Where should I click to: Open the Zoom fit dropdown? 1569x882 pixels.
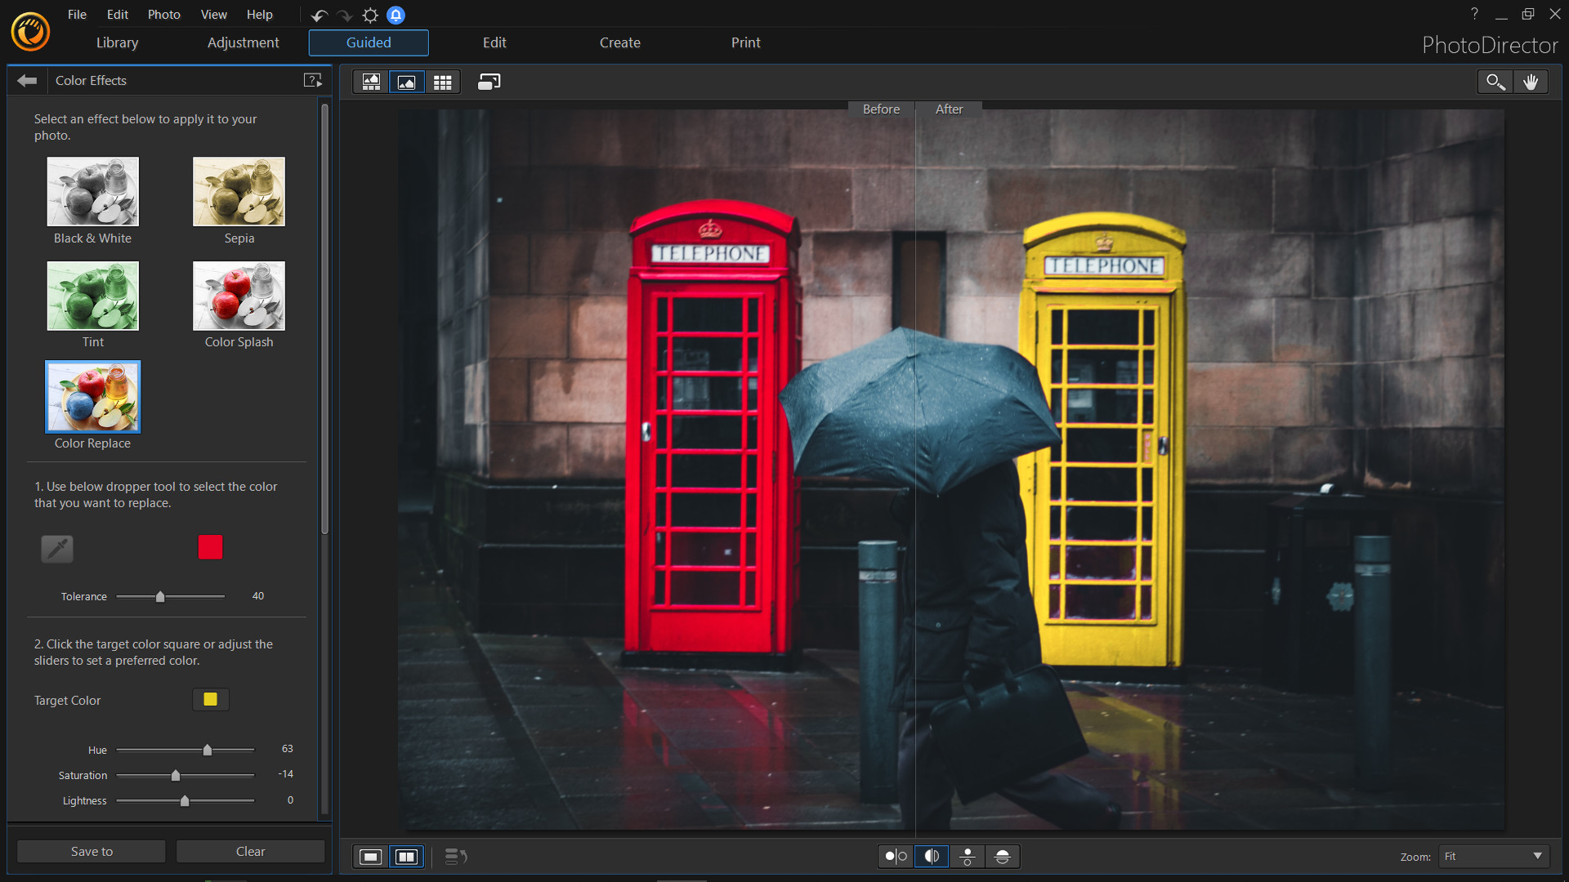click(1493, 856)
